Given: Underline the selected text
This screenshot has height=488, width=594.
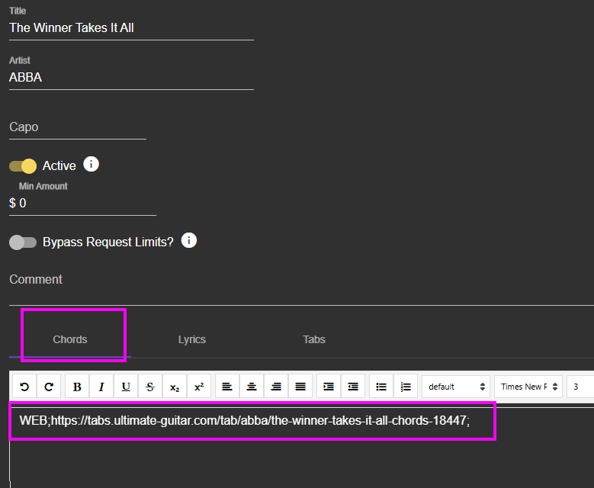Looking at the screenshot, I should (x=126, y=387).
